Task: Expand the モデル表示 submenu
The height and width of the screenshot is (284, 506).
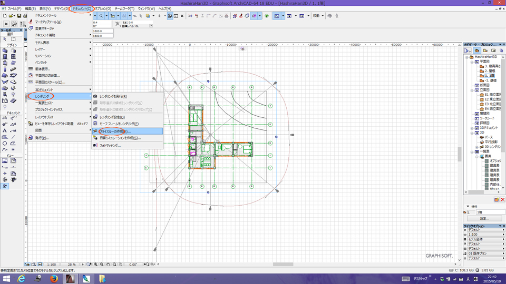Action: click(x=60, y=43)
